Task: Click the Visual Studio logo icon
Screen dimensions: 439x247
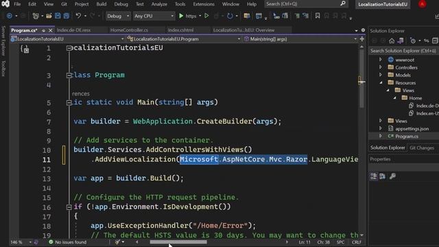Action: pos(5,4)
